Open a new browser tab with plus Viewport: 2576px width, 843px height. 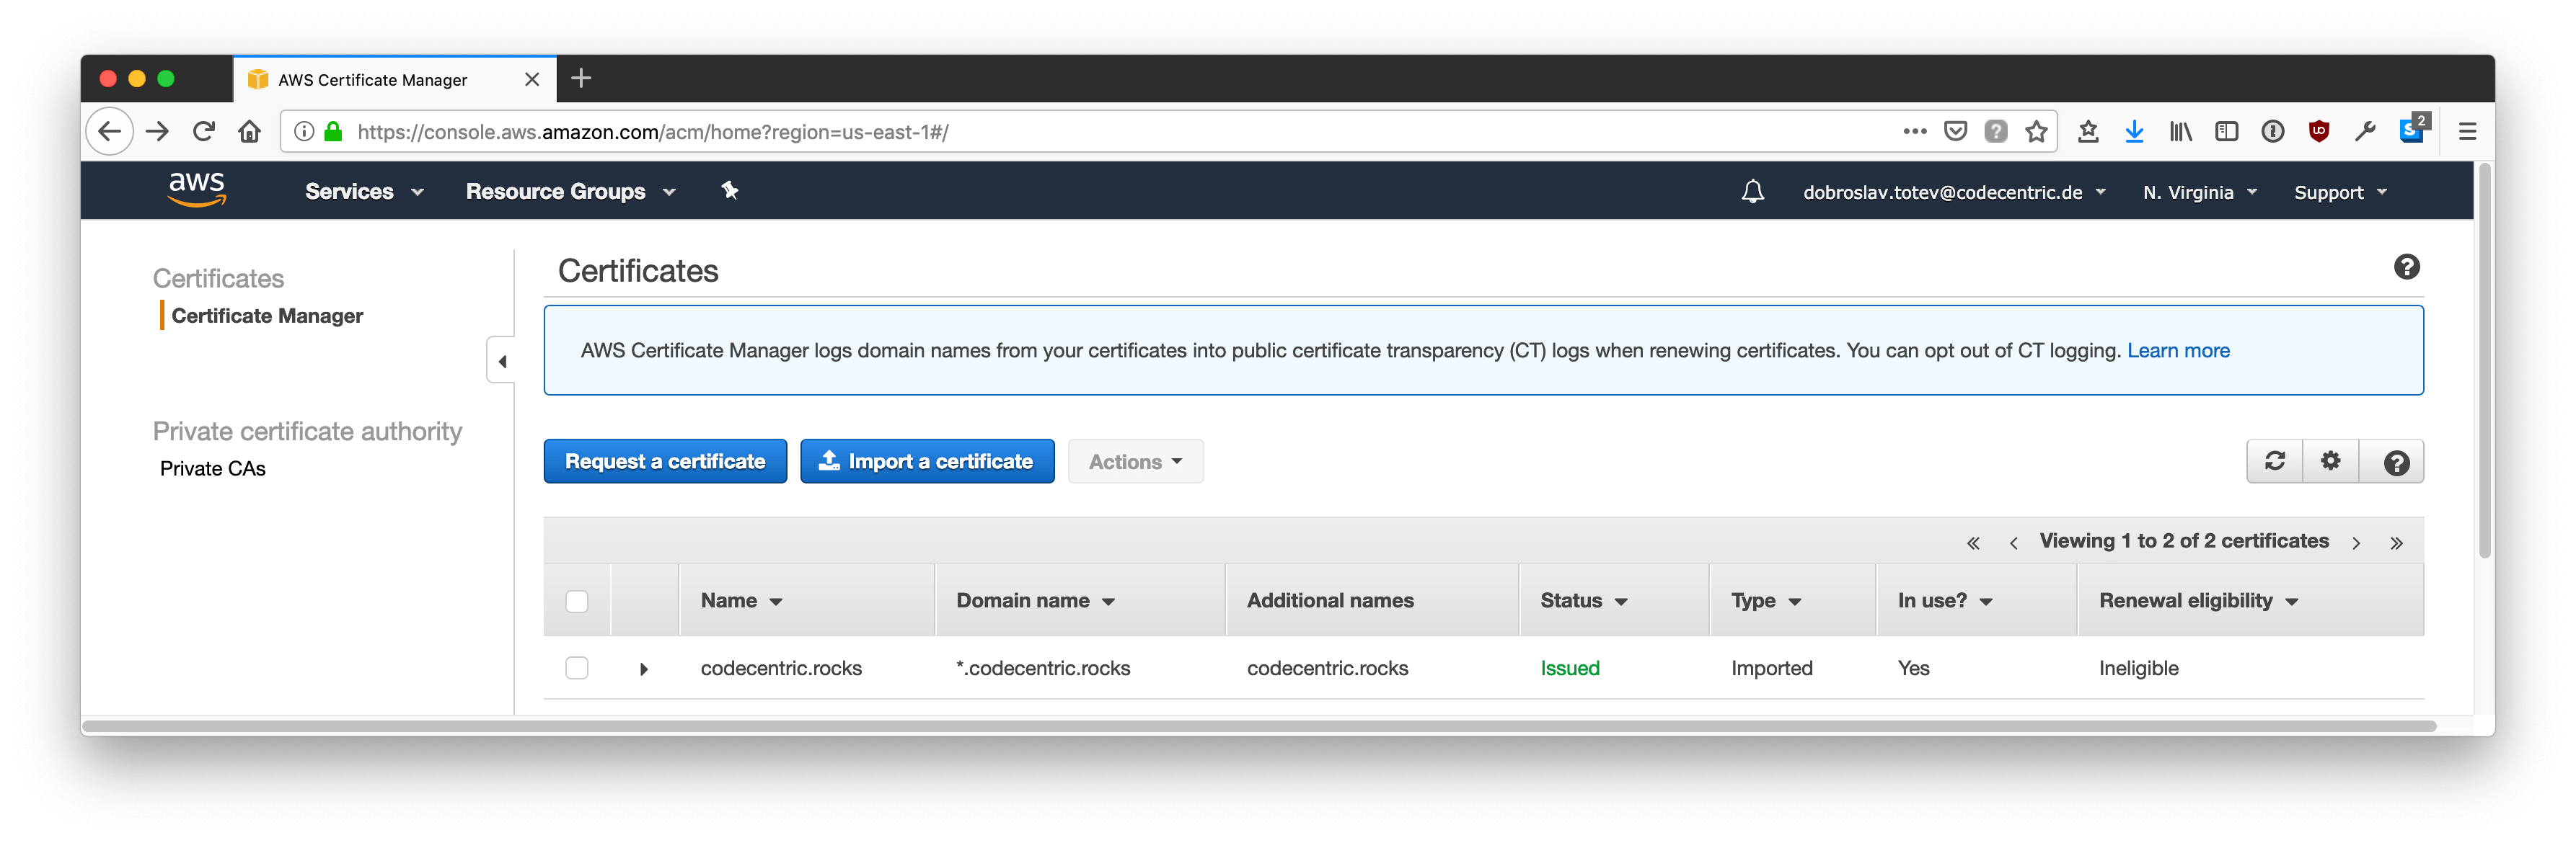click(581, 78)
